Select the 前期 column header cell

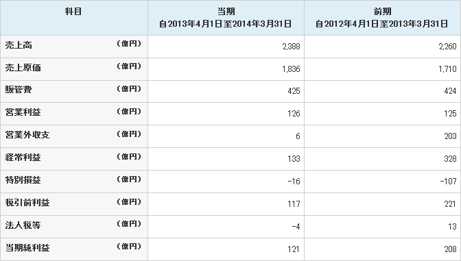(x=382, y=18)
